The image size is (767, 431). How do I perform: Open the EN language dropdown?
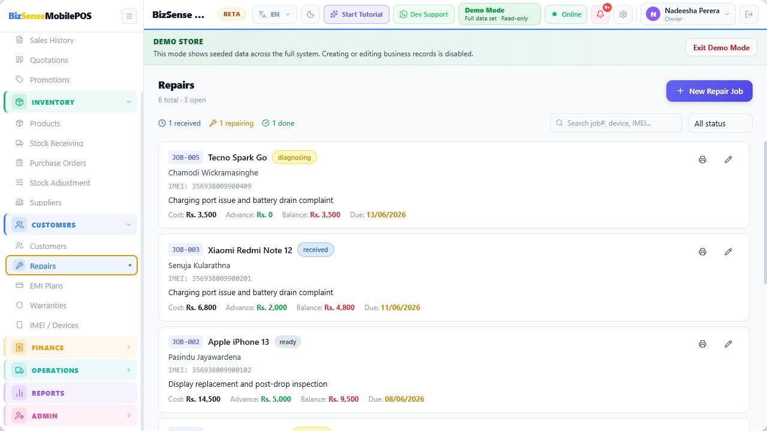[x=274, y=14]
